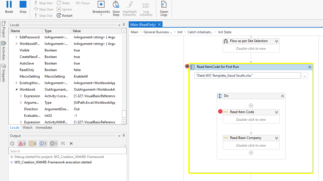Click the Search field in the Output panel
The width and height of the screenshot is (323, 181).
pyautogui.click(x=57, y=151)
